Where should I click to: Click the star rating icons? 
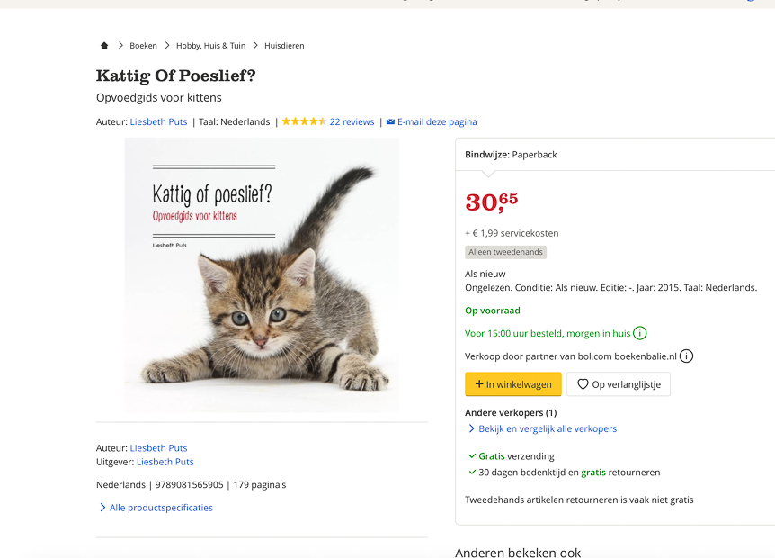pos(304,121)
